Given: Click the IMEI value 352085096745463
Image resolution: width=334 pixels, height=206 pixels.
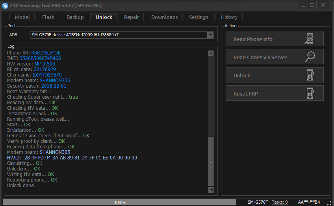Looking at the screenshot, I should [x=40, y=58].
